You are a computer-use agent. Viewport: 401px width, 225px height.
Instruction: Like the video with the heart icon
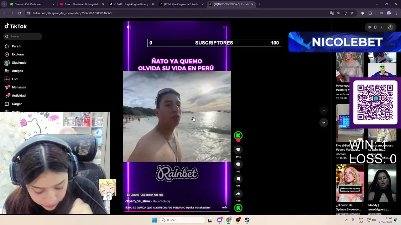click(238, 150)
